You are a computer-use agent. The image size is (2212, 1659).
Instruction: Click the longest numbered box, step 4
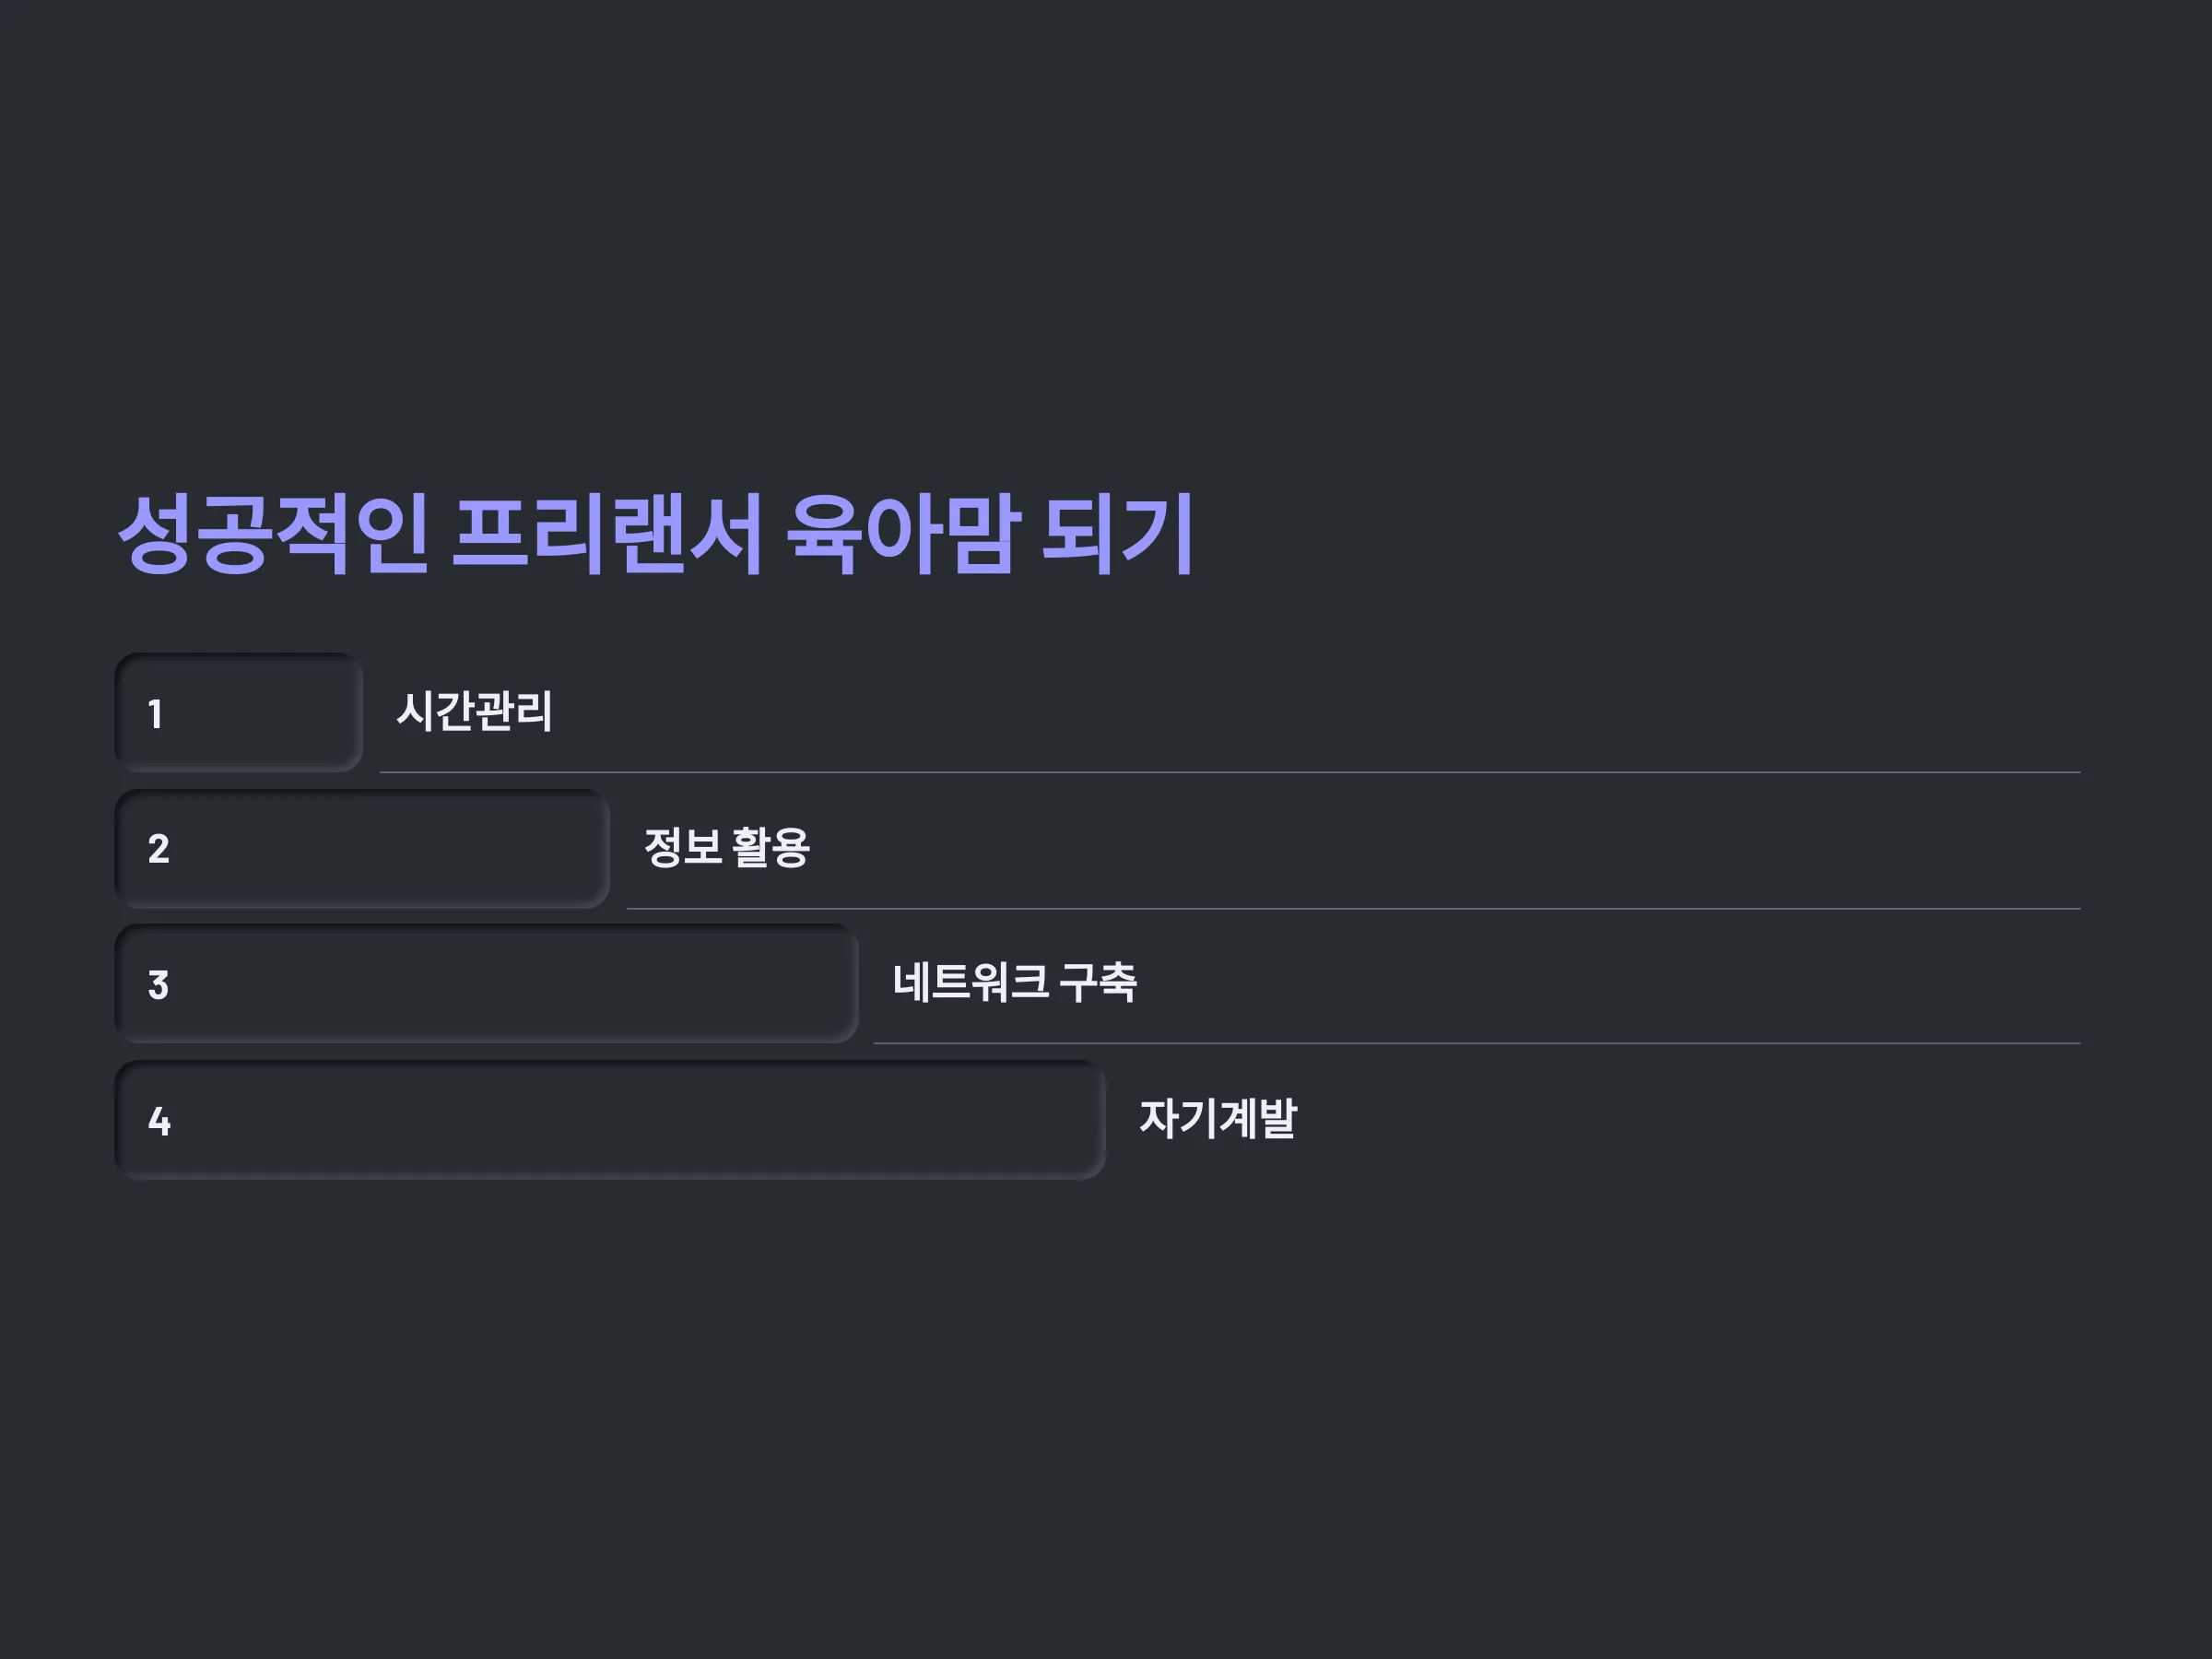coord(611,1120)
